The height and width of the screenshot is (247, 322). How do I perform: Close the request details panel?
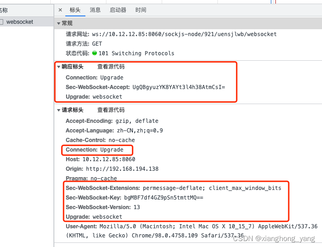point(60,10)
